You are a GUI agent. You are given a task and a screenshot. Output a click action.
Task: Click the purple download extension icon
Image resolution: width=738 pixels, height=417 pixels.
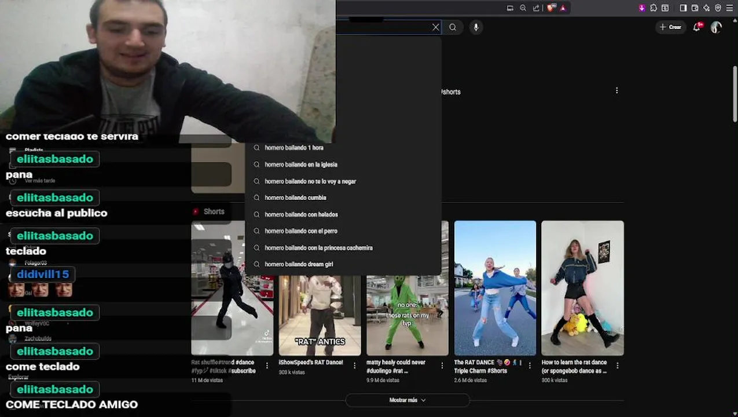(x=642, y=8)
